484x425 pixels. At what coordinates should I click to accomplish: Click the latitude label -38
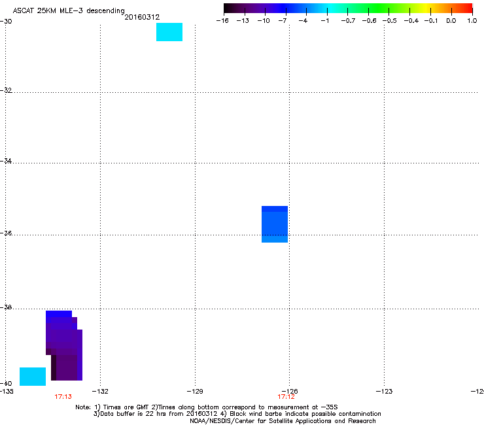click(6, 307)
